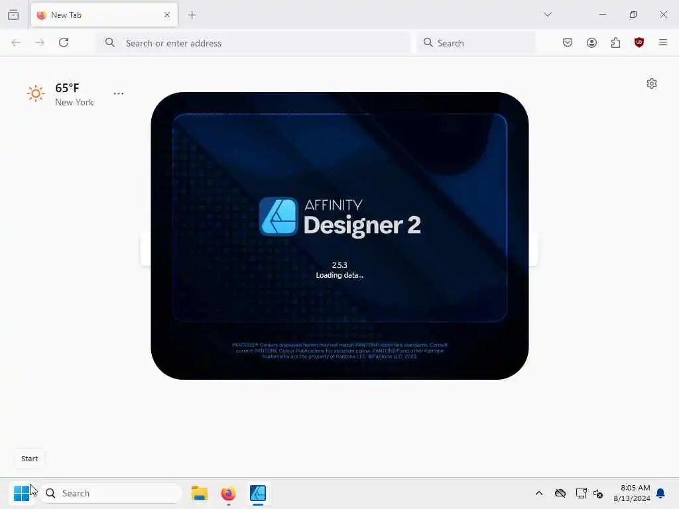
Task: Focus the Search or enter address bar
Action: click(253, 43)
